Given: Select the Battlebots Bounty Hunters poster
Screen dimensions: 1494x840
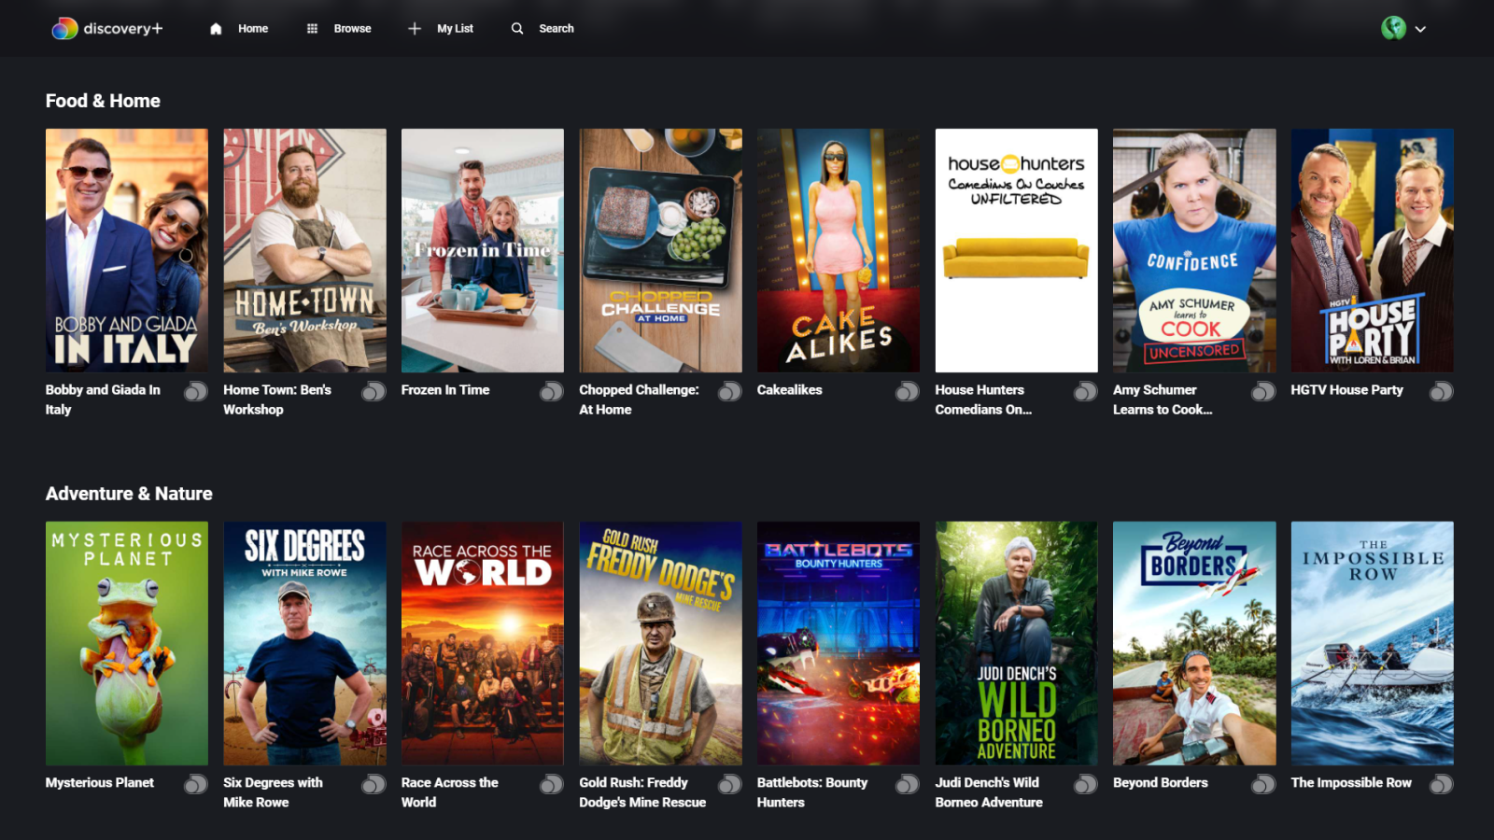Looking at the screenshot, I should coord(839,643).
